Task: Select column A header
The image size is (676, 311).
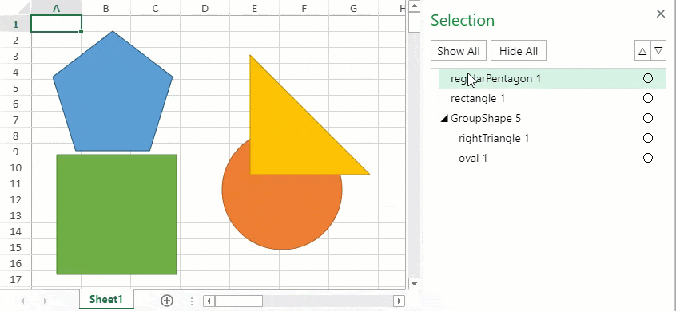Action: (56, 8)
